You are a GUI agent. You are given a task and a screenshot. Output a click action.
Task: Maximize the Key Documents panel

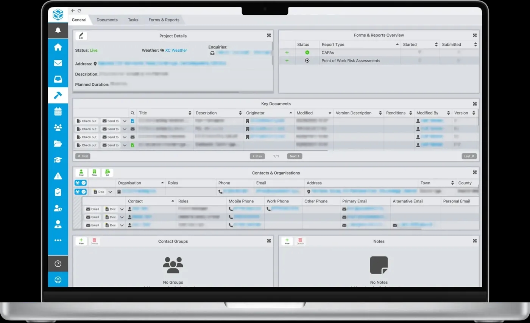[475, 104]
